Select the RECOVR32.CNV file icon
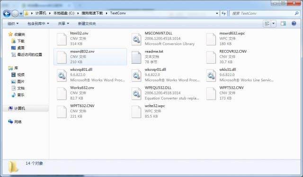The height and width of the screenshot is (177, 303). point(211,57)
